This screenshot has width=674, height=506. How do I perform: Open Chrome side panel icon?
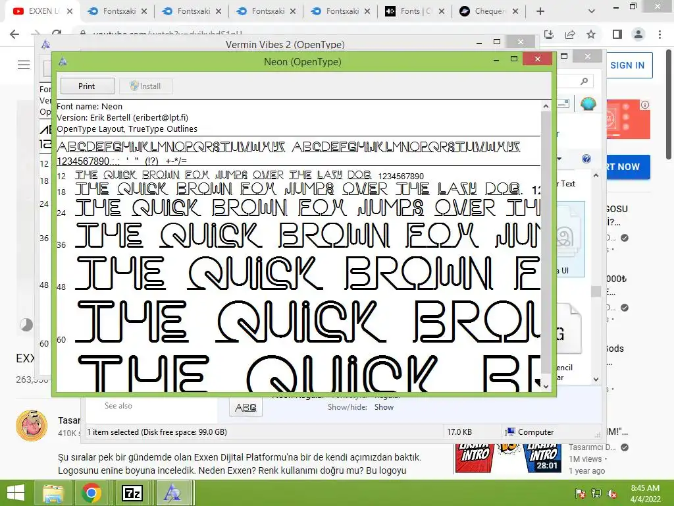tap(617, 34)
